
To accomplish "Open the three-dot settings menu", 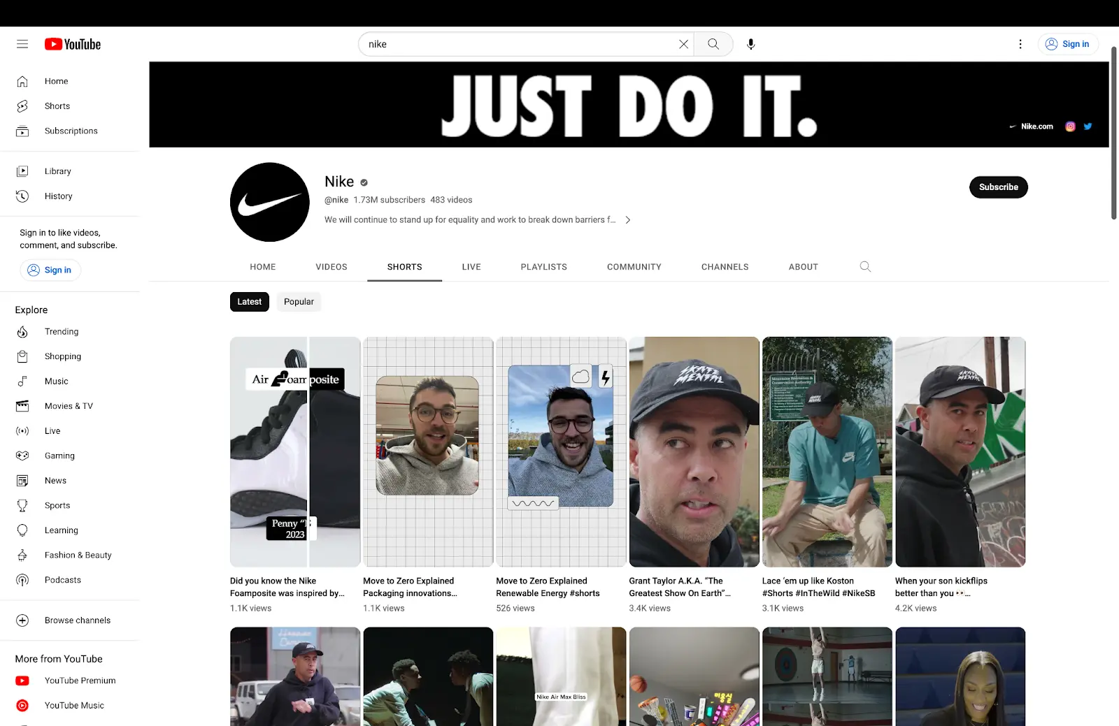I will point(1020,44).
